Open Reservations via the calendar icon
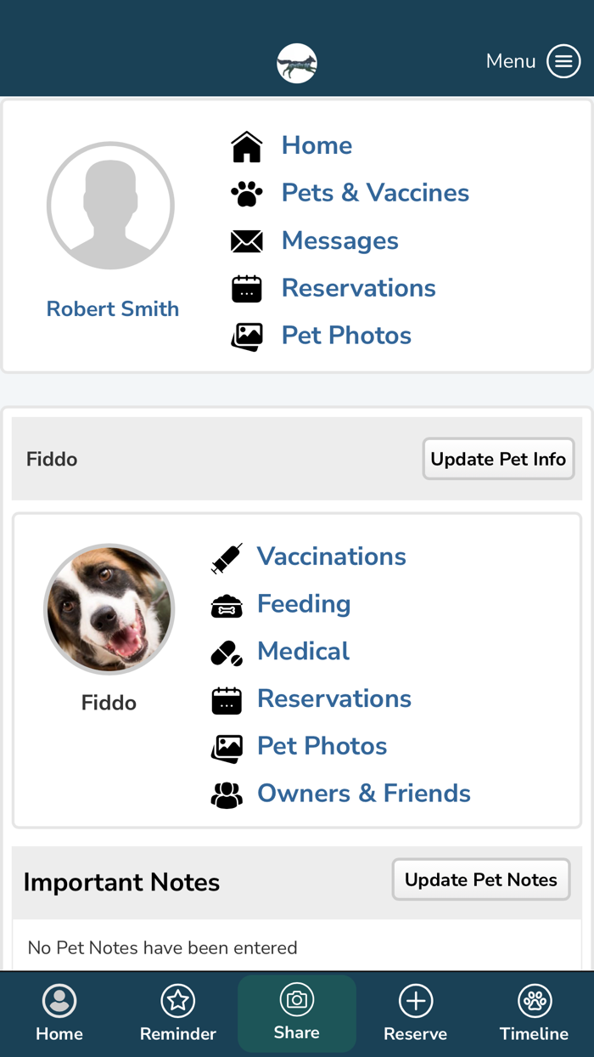594x1057 pixels. click(246, 288)
